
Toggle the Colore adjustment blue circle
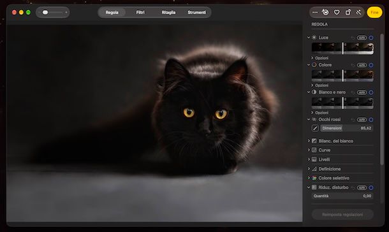pos(371,65)
